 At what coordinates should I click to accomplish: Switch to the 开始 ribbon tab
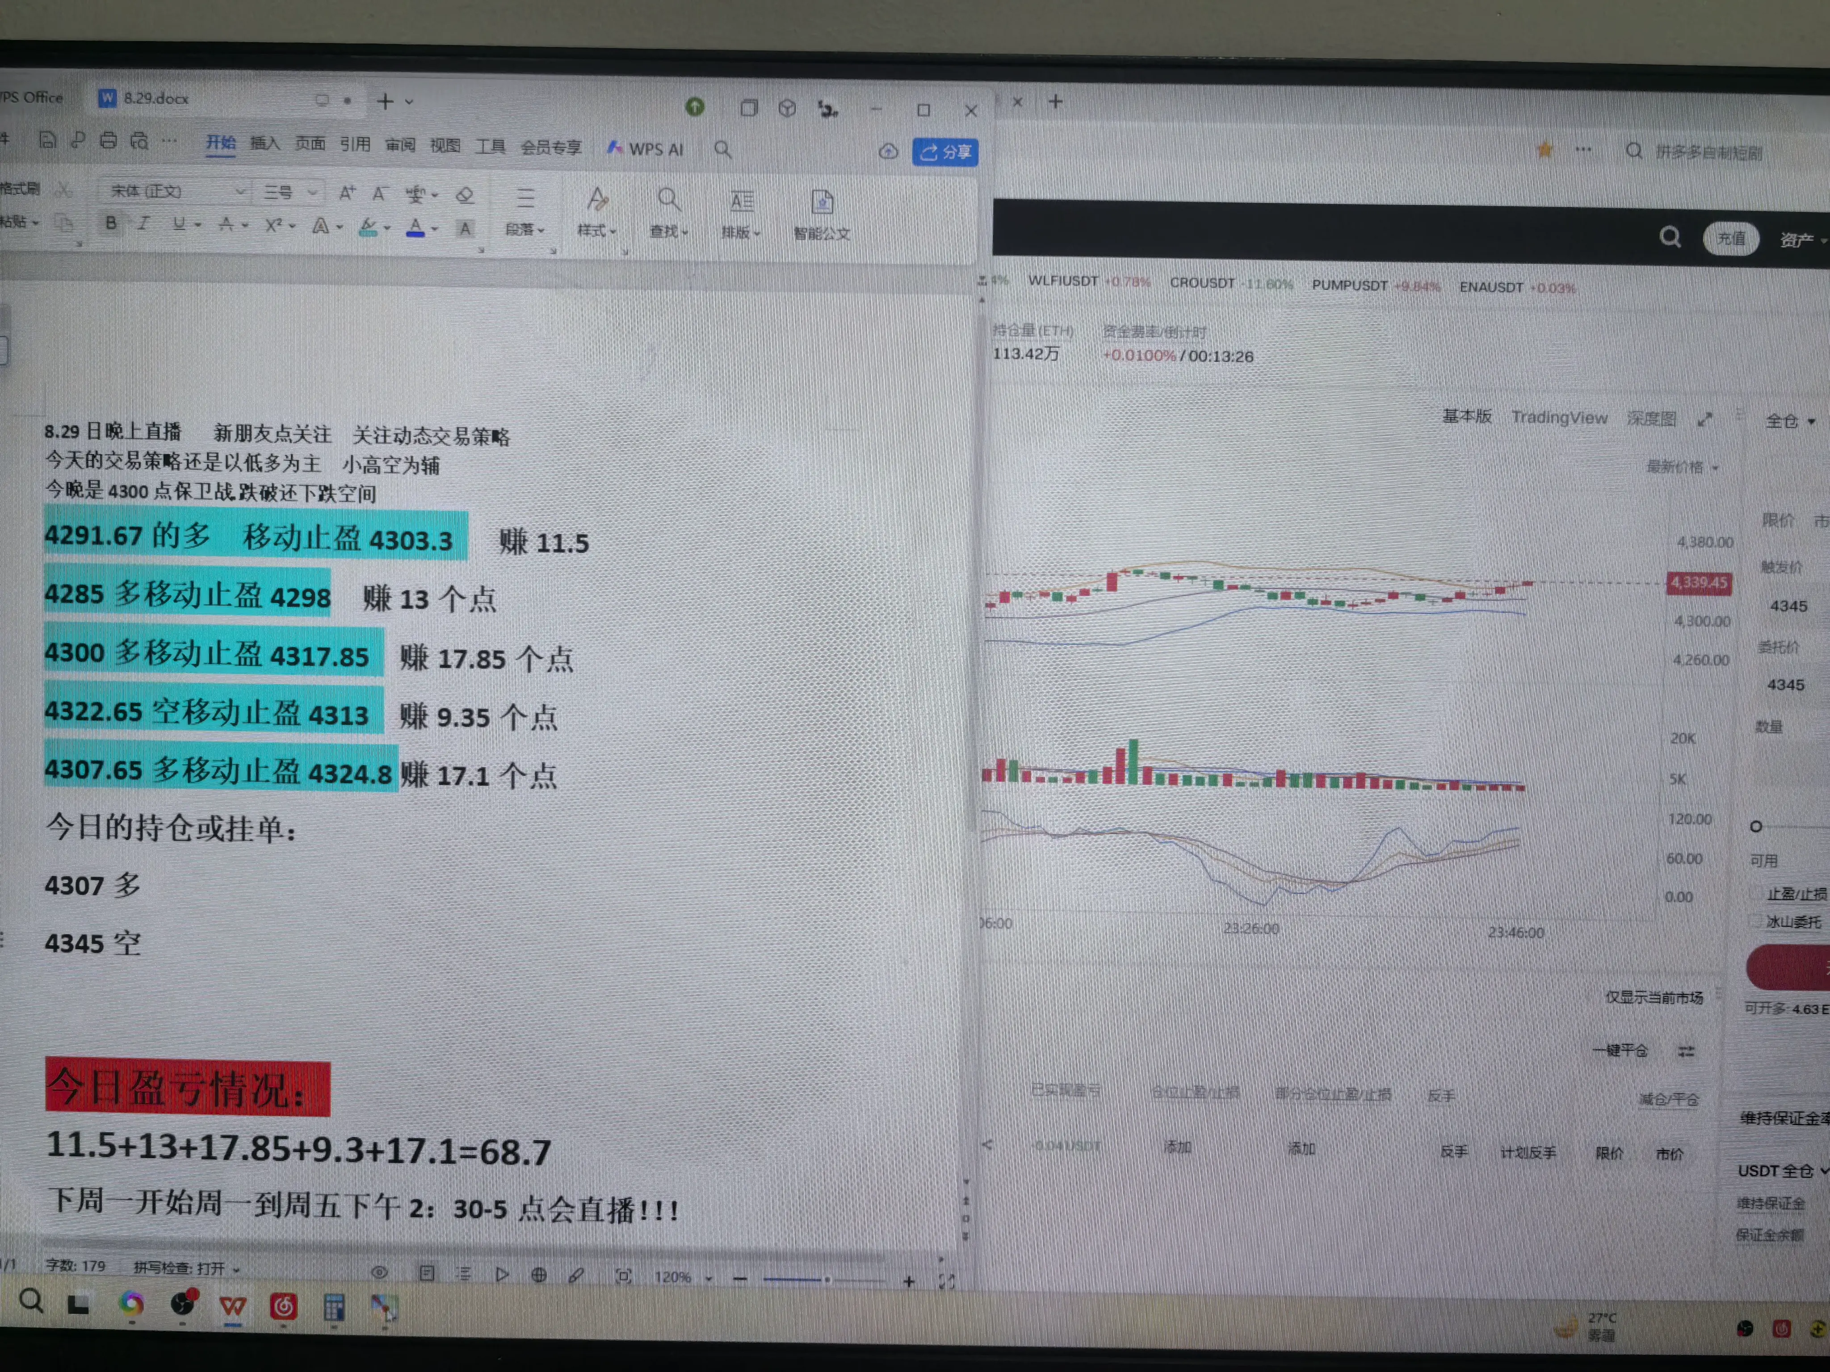tap(220, 142)
